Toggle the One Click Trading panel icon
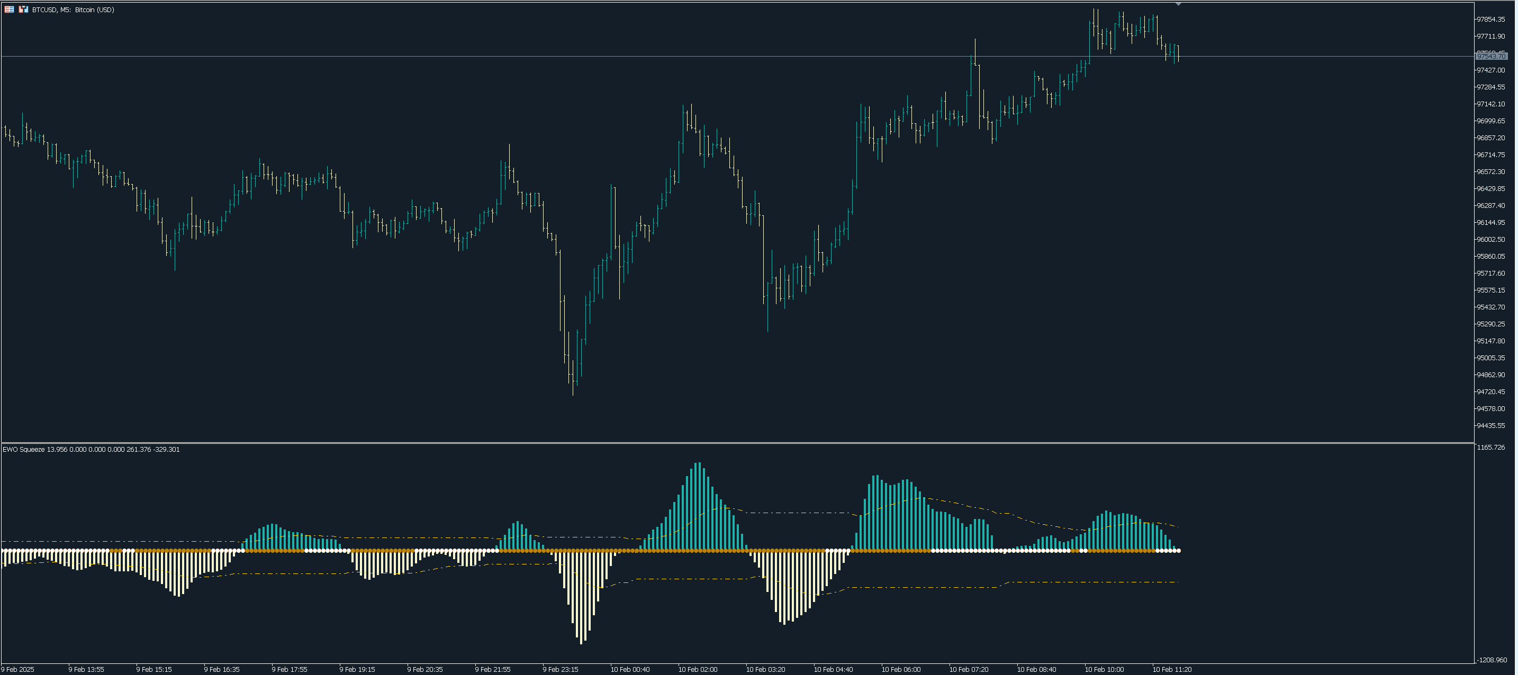1518x675 pixels. [24, 10]
